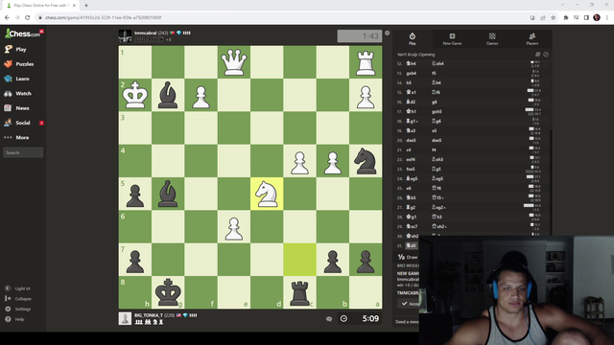Focus the Send a message chat field

coord(407,322)
